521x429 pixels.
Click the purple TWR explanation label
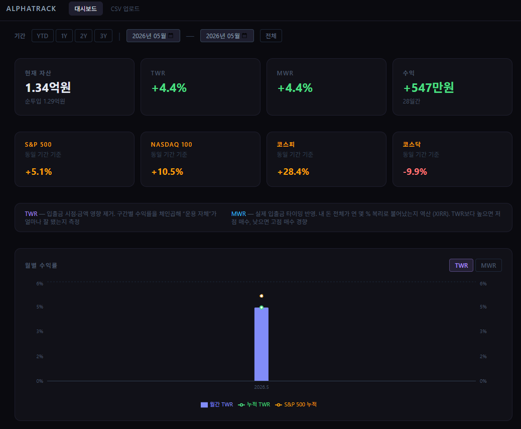31,214
